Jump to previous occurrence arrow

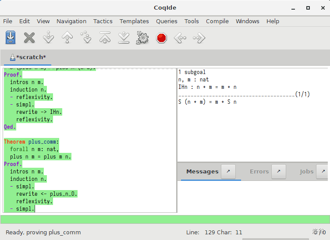coord(180,38)
